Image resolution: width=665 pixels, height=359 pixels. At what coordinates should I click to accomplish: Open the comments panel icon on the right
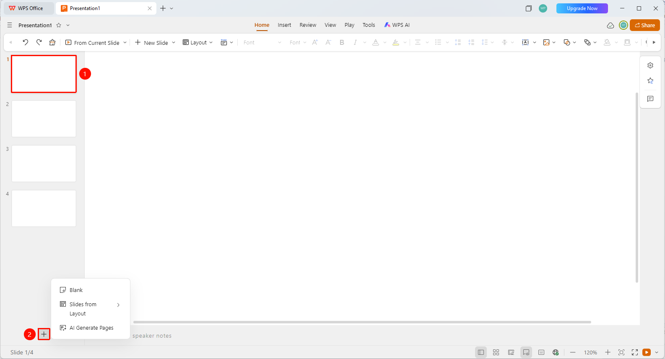(x=650, y=99)
